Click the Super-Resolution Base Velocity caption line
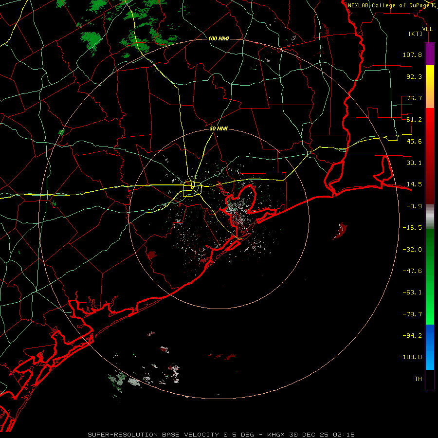Screen dimensions: 438x438 221,435
